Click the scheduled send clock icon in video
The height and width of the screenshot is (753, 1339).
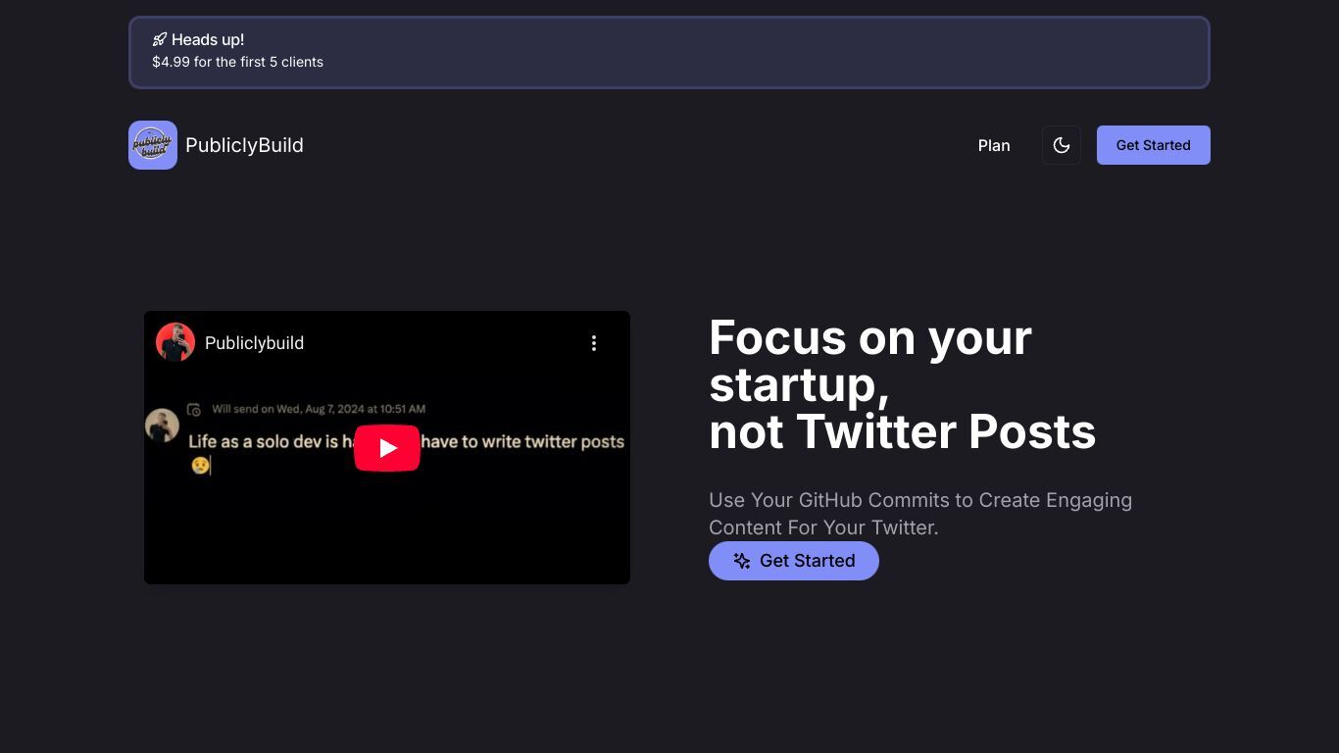(194, 409)
